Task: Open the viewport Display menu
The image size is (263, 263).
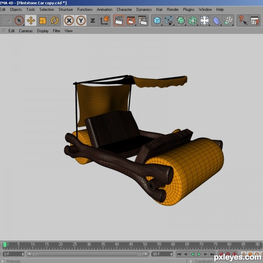Action: [x=43, y=31]
